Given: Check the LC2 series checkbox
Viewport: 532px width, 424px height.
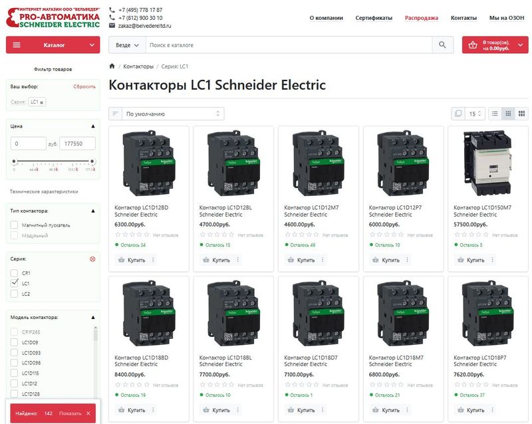Looking at the screenshot, I should (14, 294).
